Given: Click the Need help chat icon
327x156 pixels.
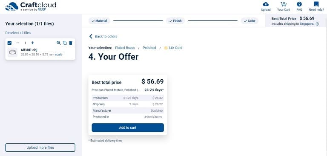Looking at the screenshot, I should (316, 4).
